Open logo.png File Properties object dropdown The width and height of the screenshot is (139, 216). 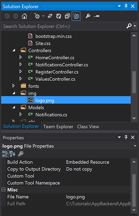click(135, 146)
